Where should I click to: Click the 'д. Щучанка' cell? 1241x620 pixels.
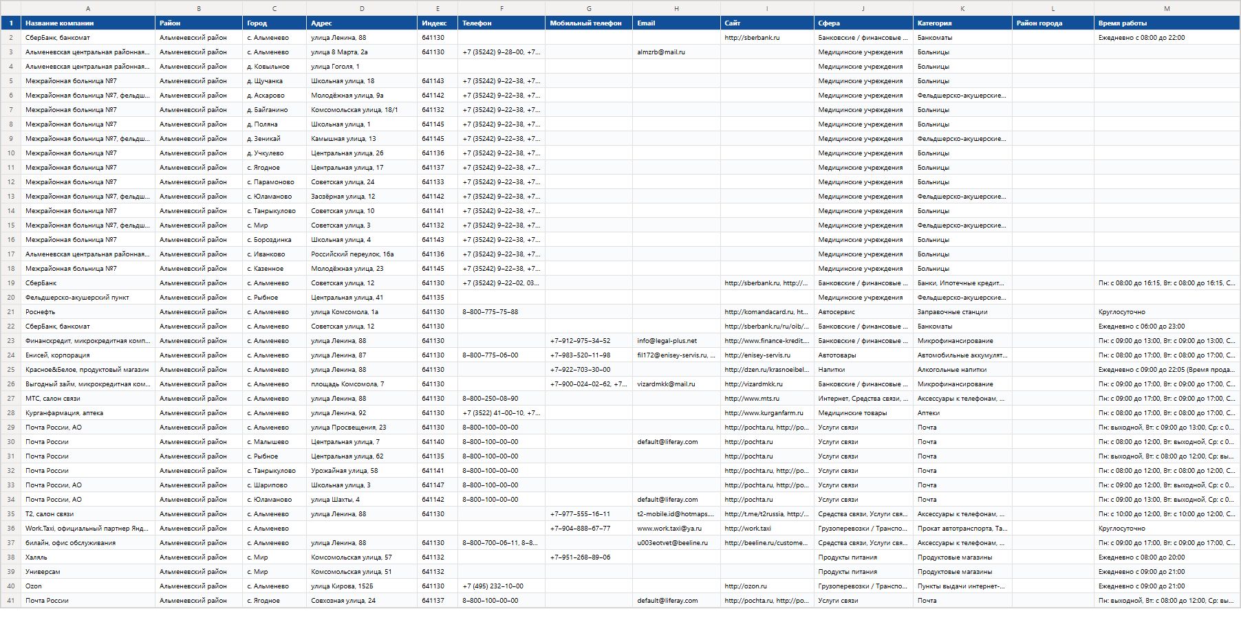coord(274,81)
